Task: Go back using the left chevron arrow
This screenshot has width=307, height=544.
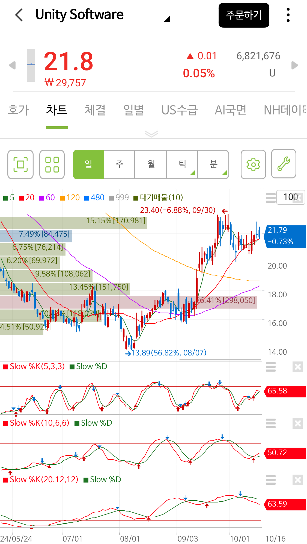Action: pos(19,15)
